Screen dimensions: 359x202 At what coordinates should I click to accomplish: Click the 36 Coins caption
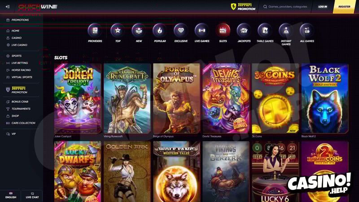tap(257, 136)
